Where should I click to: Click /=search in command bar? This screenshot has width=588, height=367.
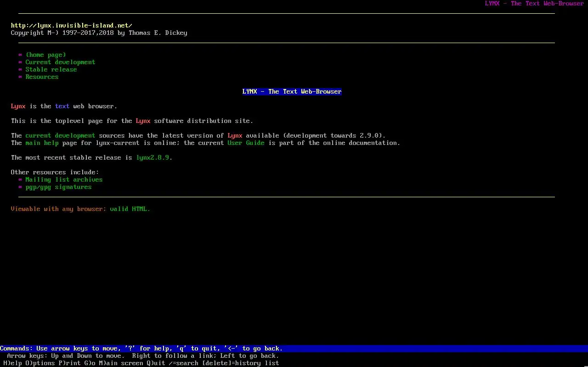point(184,363)
